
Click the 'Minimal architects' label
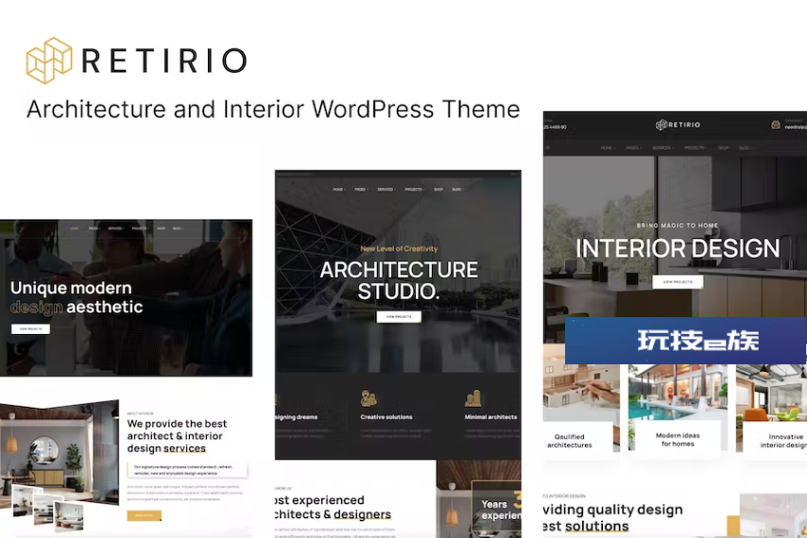490,417
